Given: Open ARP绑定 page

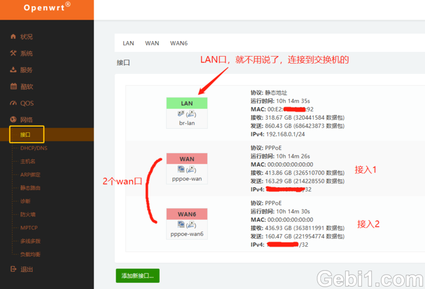Looking at the screenshot, I should pos(30,175).
